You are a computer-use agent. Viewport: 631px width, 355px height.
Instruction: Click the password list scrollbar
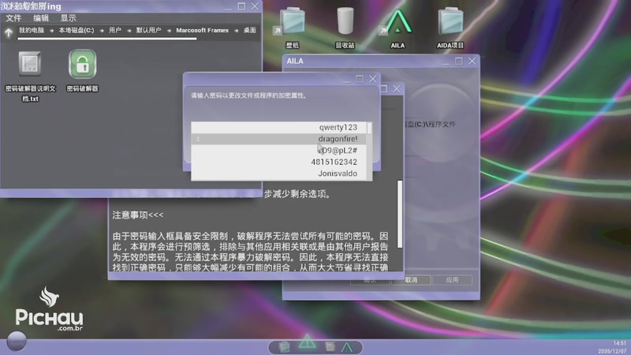point(369,129)
